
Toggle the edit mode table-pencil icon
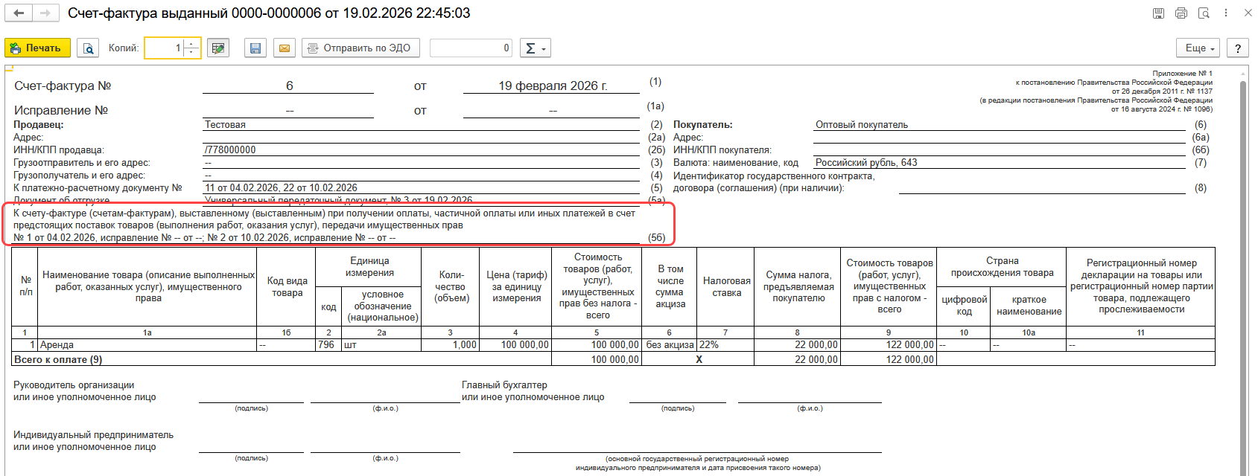[218, 48]
